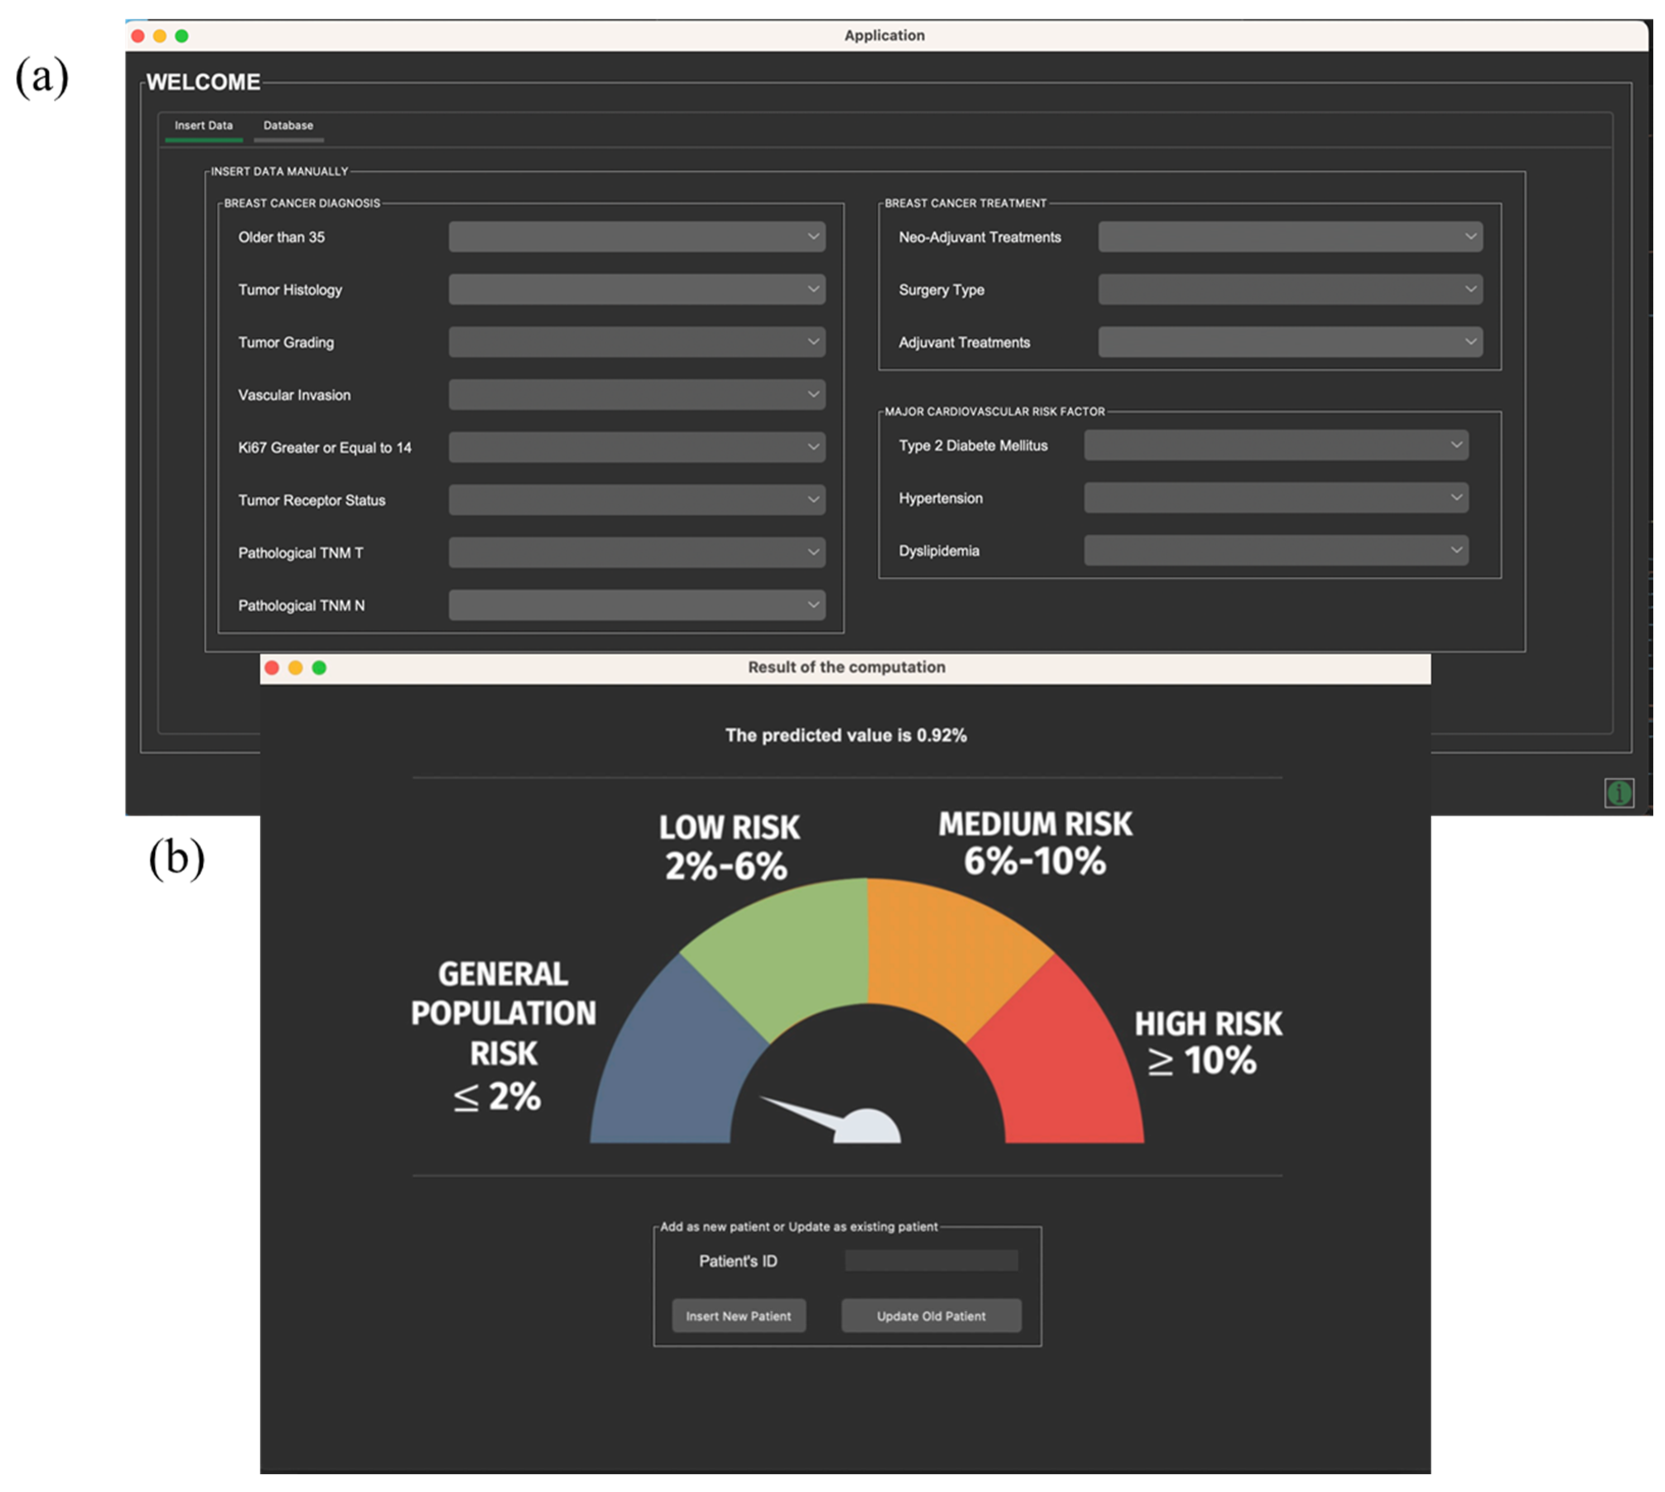
Task: Expand the Hypertension dropdown
Action: tap(1275, 498)
